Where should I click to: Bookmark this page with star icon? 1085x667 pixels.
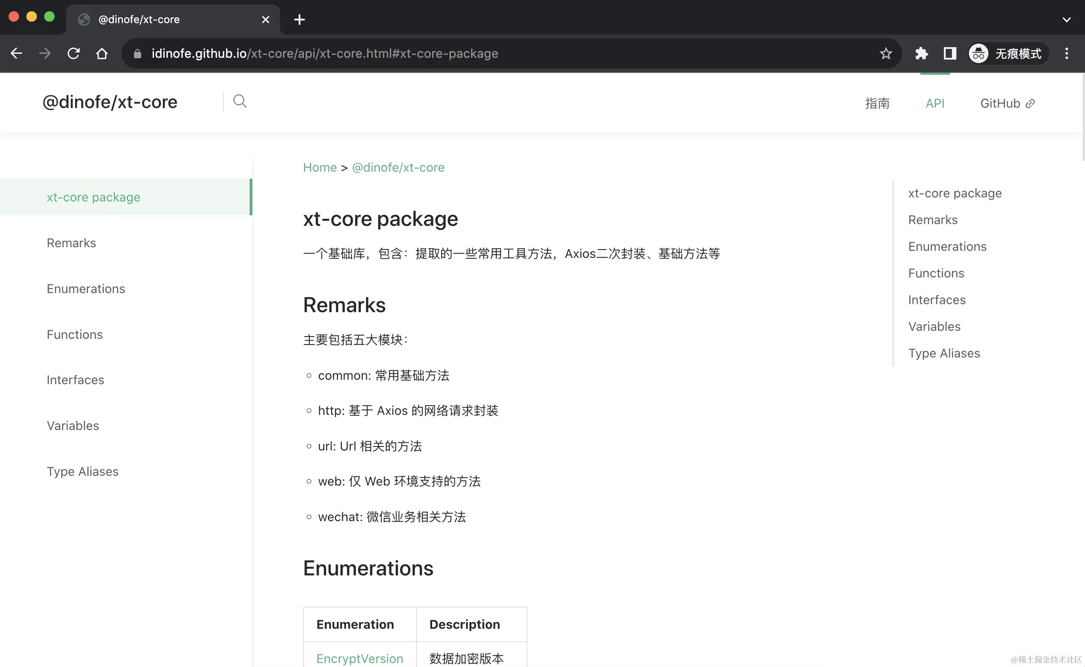886,54
